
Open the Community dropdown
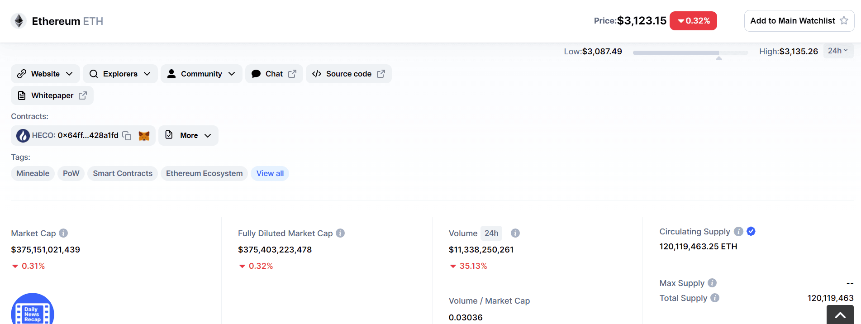pyautogui.click(x=201, y=74)
